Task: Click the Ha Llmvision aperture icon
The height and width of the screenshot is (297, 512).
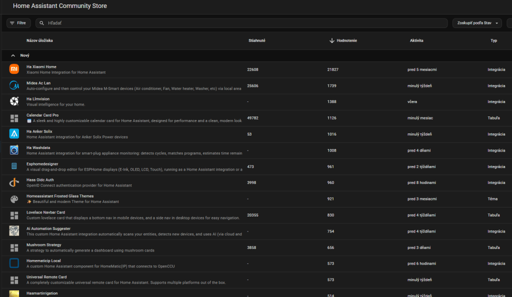Action: (14, 101)
